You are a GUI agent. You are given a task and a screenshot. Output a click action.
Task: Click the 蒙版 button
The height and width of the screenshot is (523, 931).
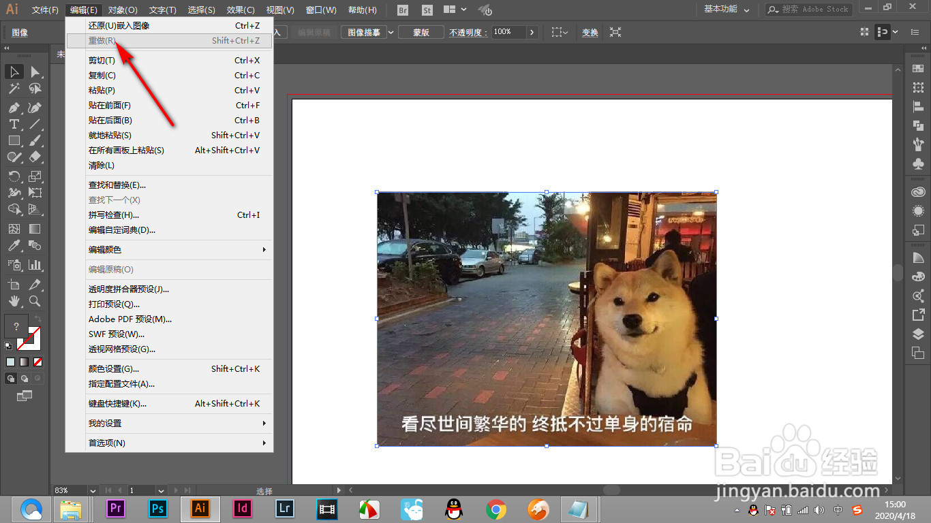point(421,32)
